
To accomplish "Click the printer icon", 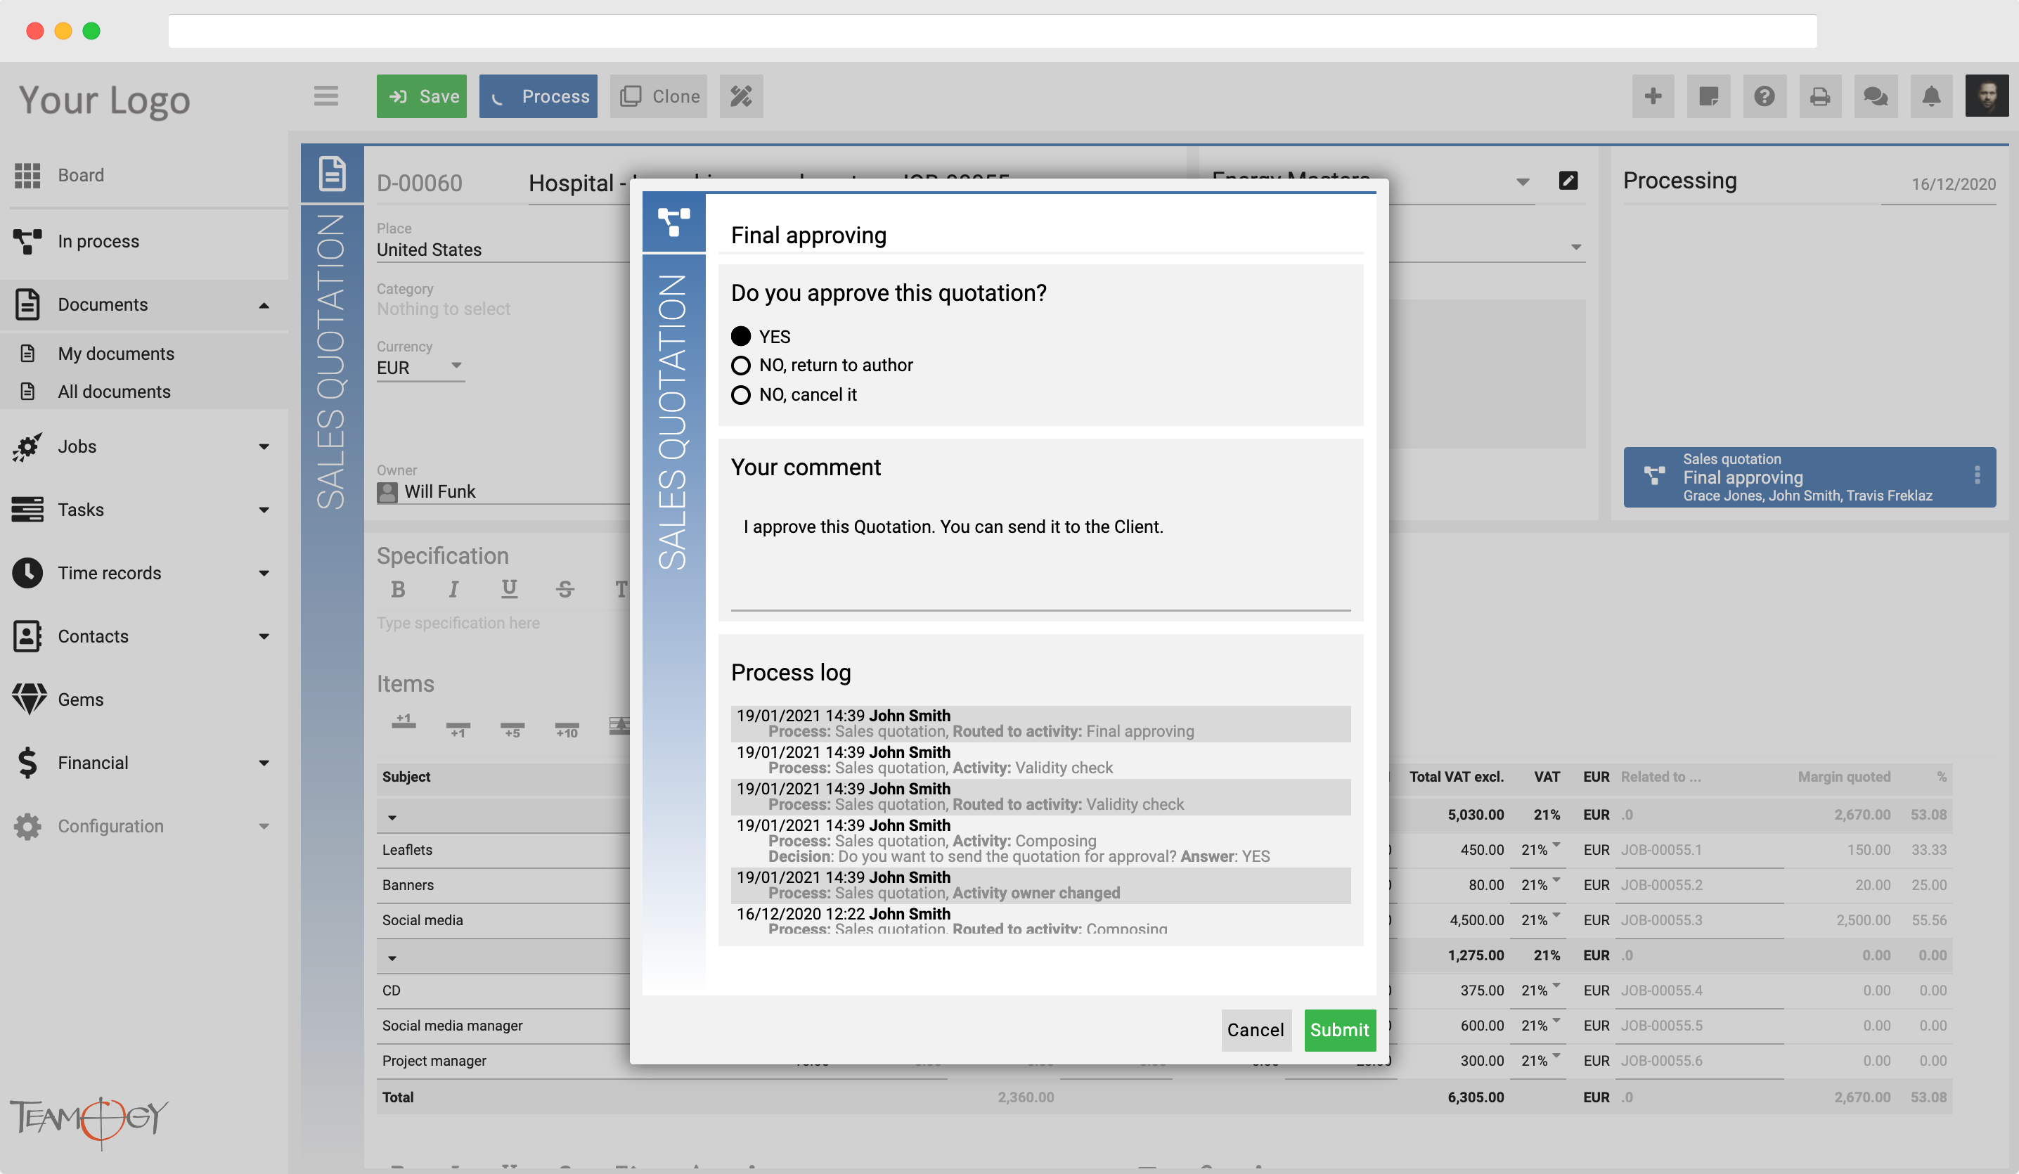I will point(1819,96).
